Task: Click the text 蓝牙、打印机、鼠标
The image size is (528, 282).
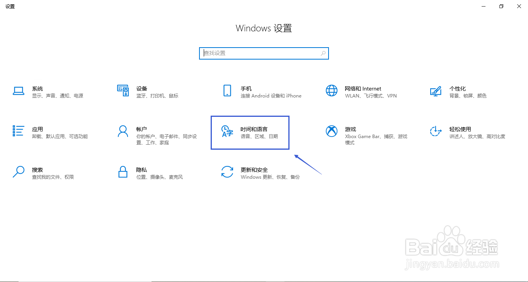Action: coord(157,96)
